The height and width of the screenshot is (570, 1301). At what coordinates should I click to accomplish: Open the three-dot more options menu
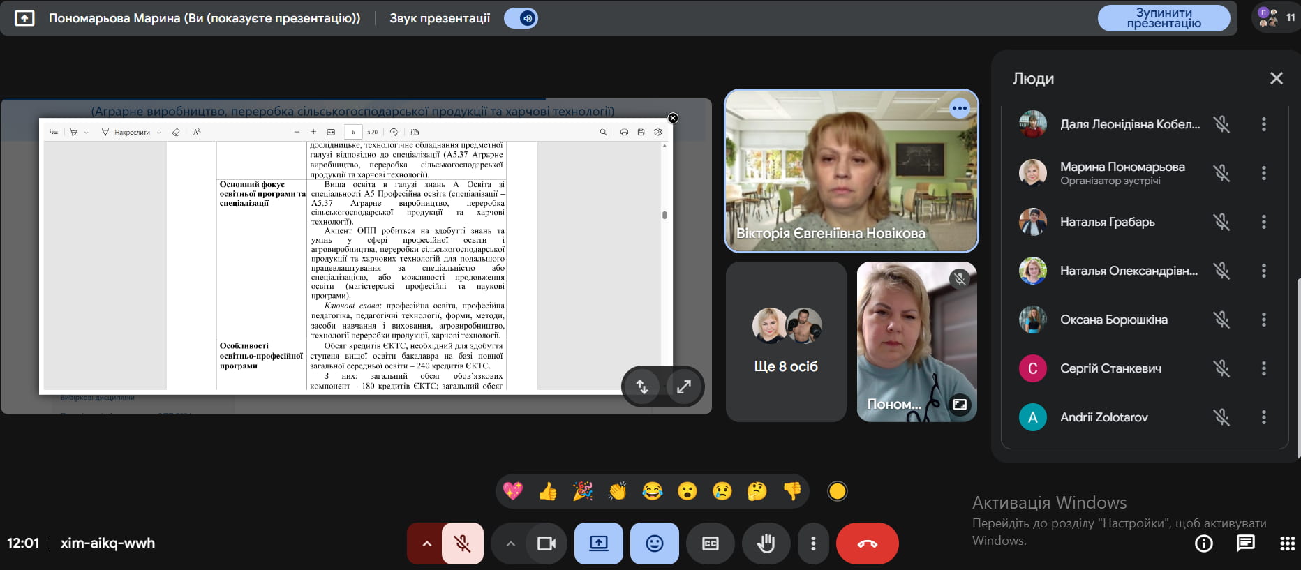(812, 543)
